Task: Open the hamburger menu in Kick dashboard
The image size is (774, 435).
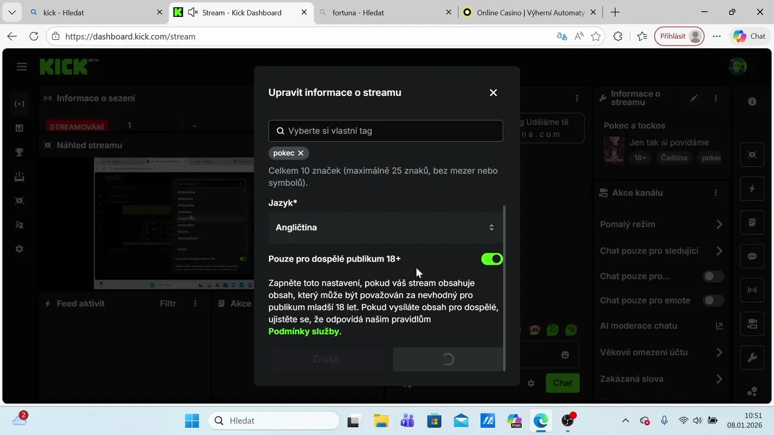Action: (x=22, y=66)
